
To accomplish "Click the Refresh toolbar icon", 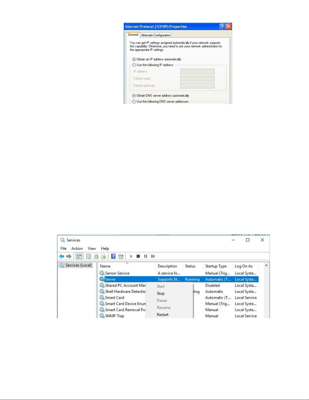I will 96,256.
